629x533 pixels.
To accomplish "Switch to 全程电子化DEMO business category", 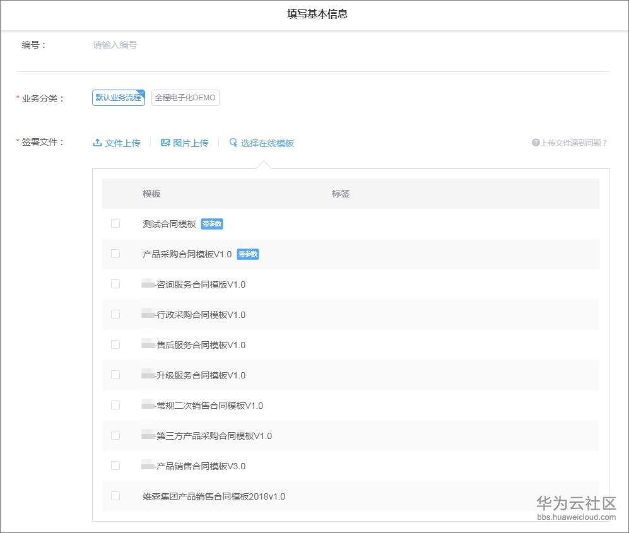I will click(x=185, y=98).
